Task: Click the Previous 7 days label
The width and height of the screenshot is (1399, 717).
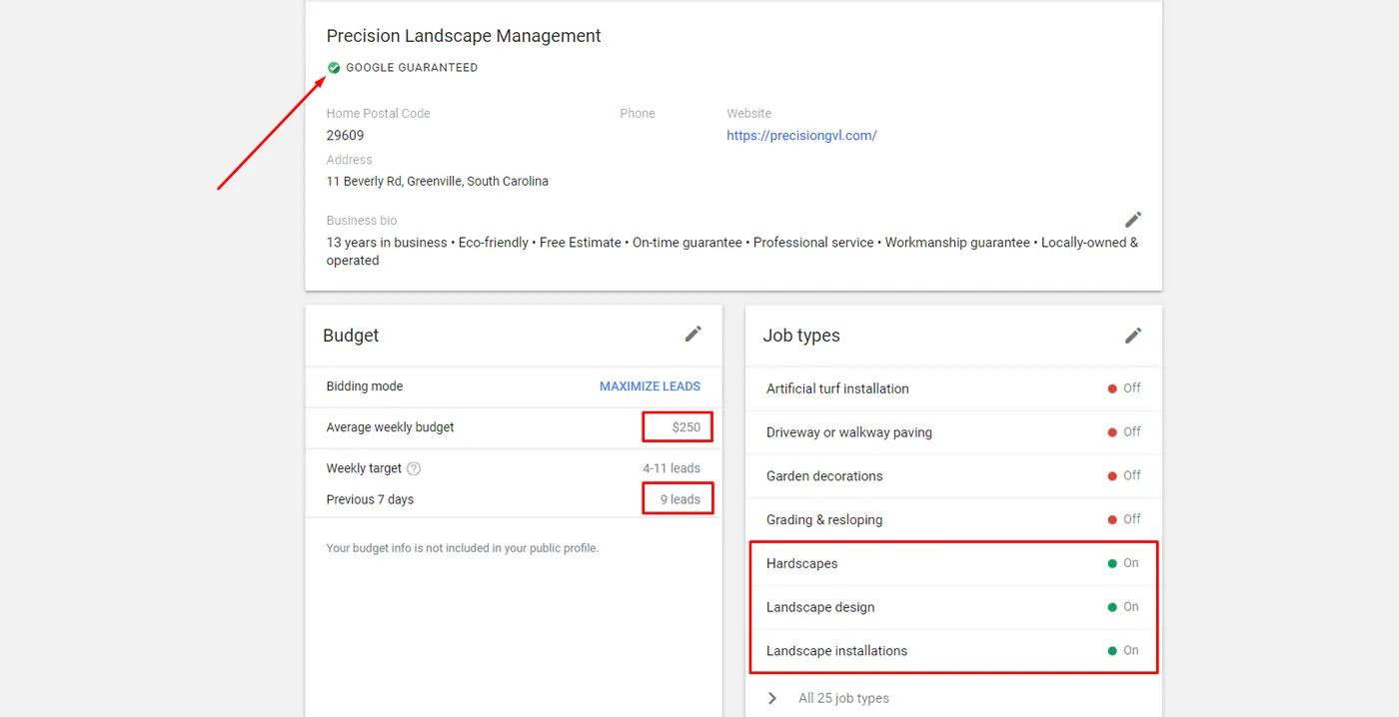Action: (x=370, y=499)
